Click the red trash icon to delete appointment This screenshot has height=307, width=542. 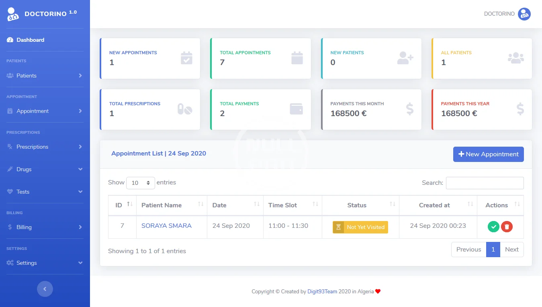click(x=507, y=227)
